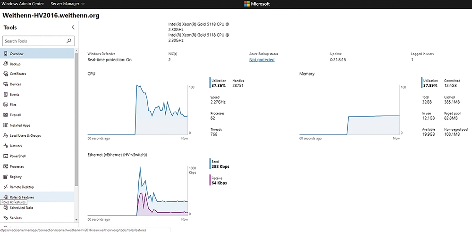Click the Network icon
This screenshot has width=472, height=232.
(x=5, y=146)
